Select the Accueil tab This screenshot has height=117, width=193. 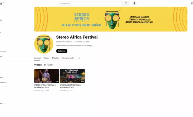tap(37, 58)
